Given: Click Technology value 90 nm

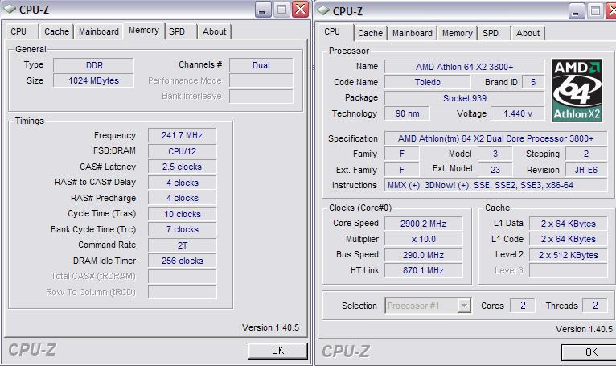Looking at the screenshot, I should click(x=407, y=113).
